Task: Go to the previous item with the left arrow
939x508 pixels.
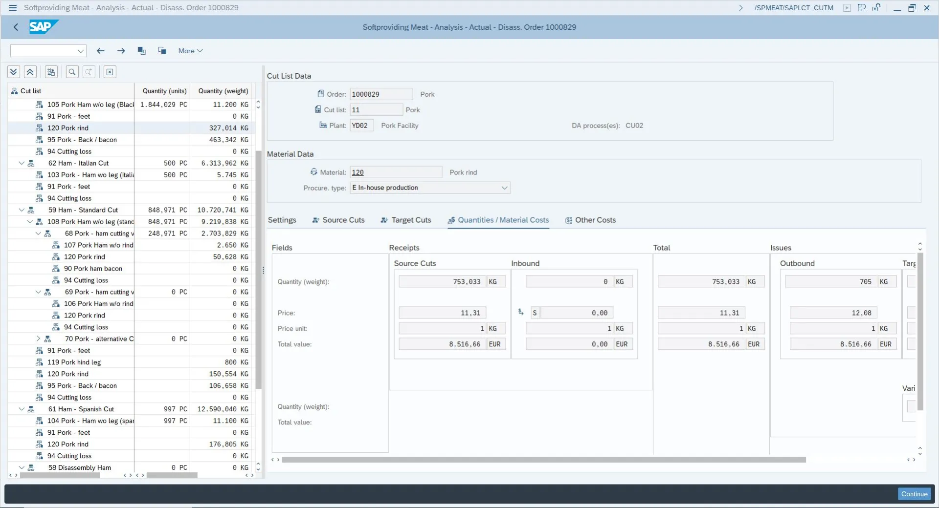Action: (x=101, y=51)
